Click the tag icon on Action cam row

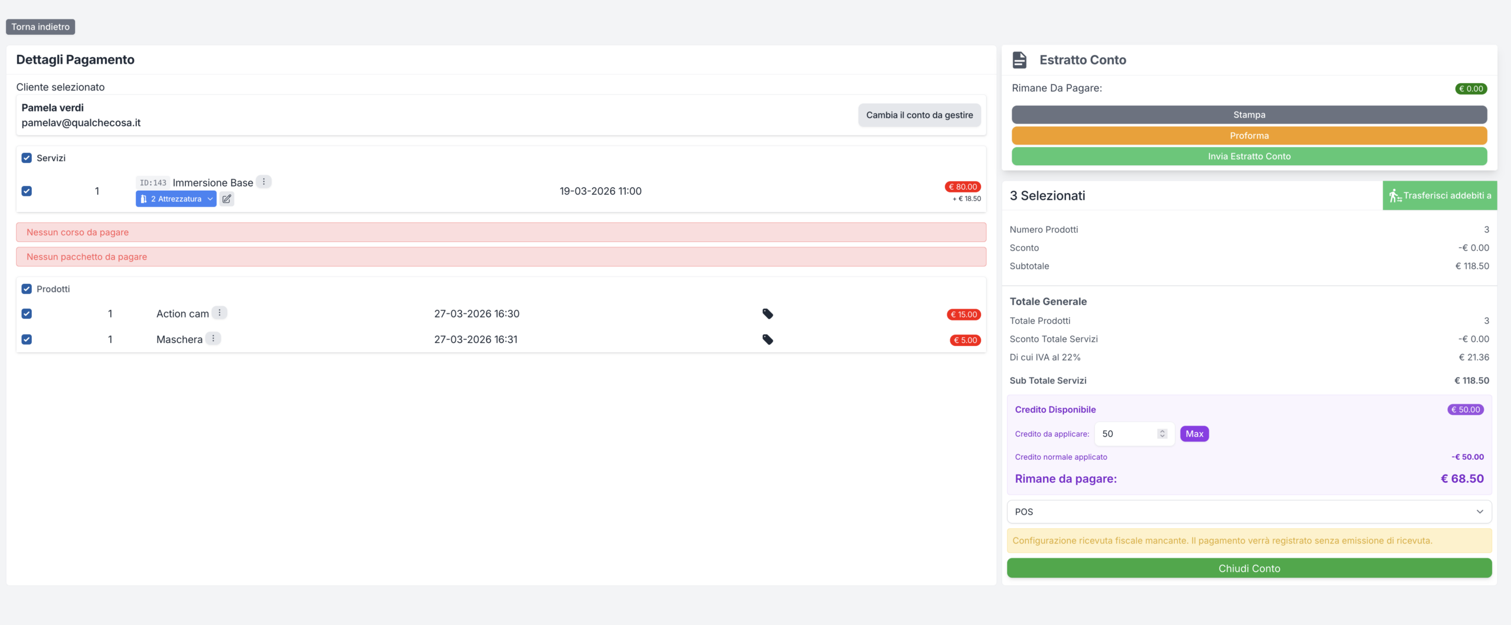click(767, 314)
